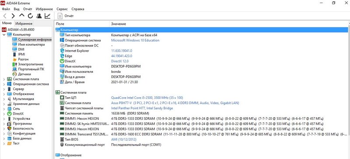Open the Asus P8H77-V motherboard link
This screenshot has height=159, width=350.
pos(175,103)
